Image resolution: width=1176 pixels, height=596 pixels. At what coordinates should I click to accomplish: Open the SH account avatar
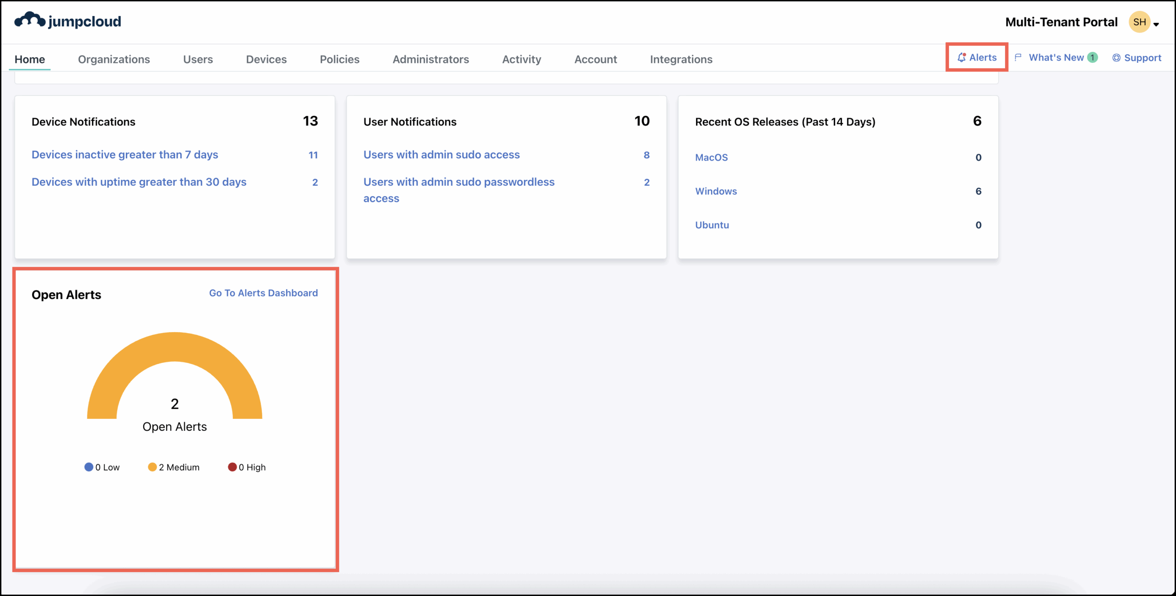click(x=1139, y=22)
